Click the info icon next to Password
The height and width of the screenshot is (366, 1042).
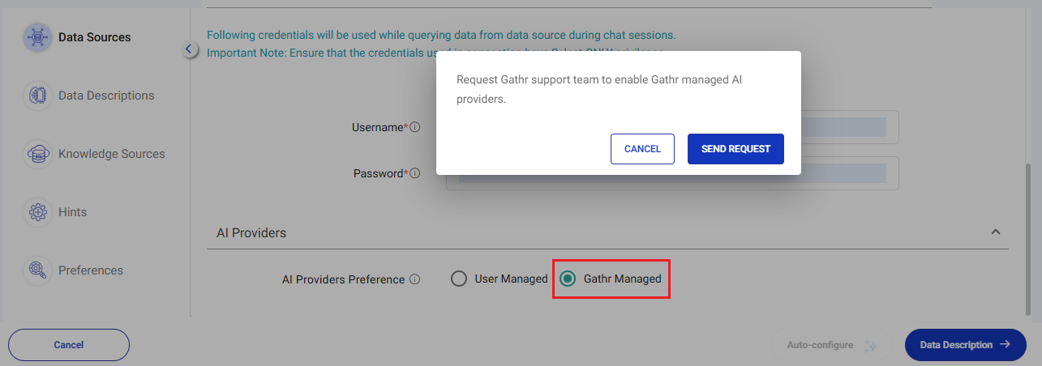tap(415, 173)
